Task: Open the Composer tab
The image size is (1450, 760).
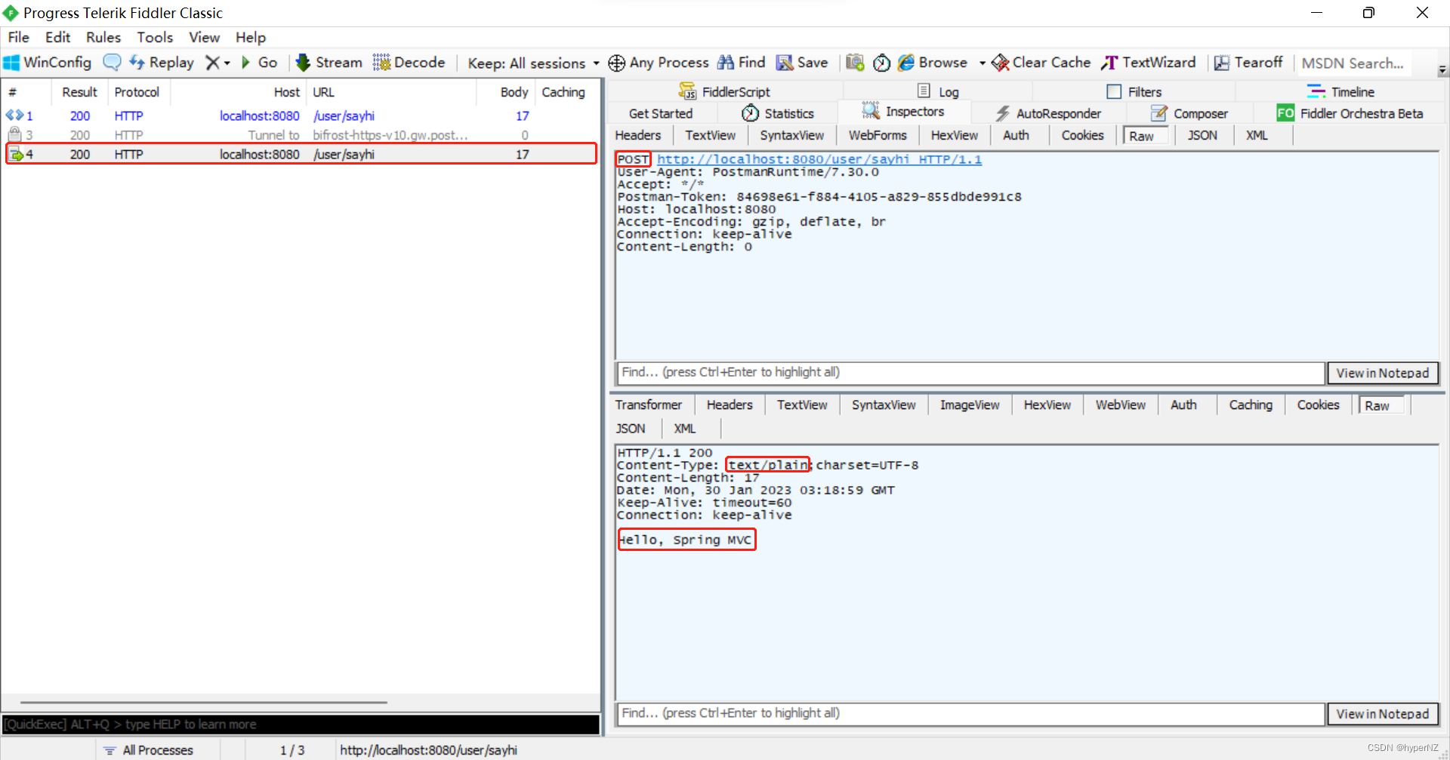Action: click(x=1189, y=113)
